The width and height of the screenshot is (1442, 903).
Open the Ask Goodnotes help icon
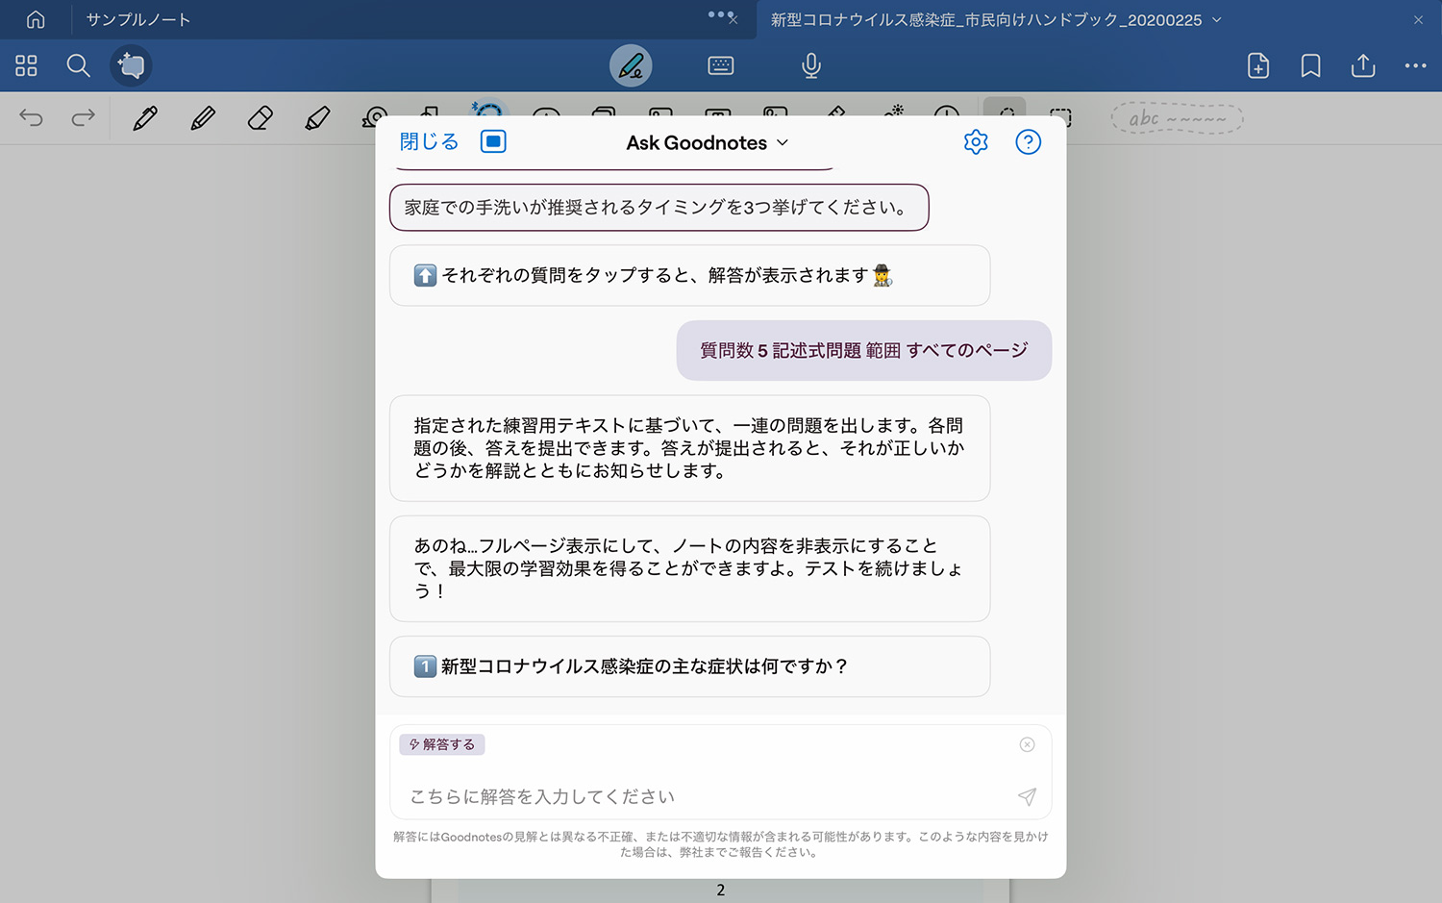(x=1029, y=142)
